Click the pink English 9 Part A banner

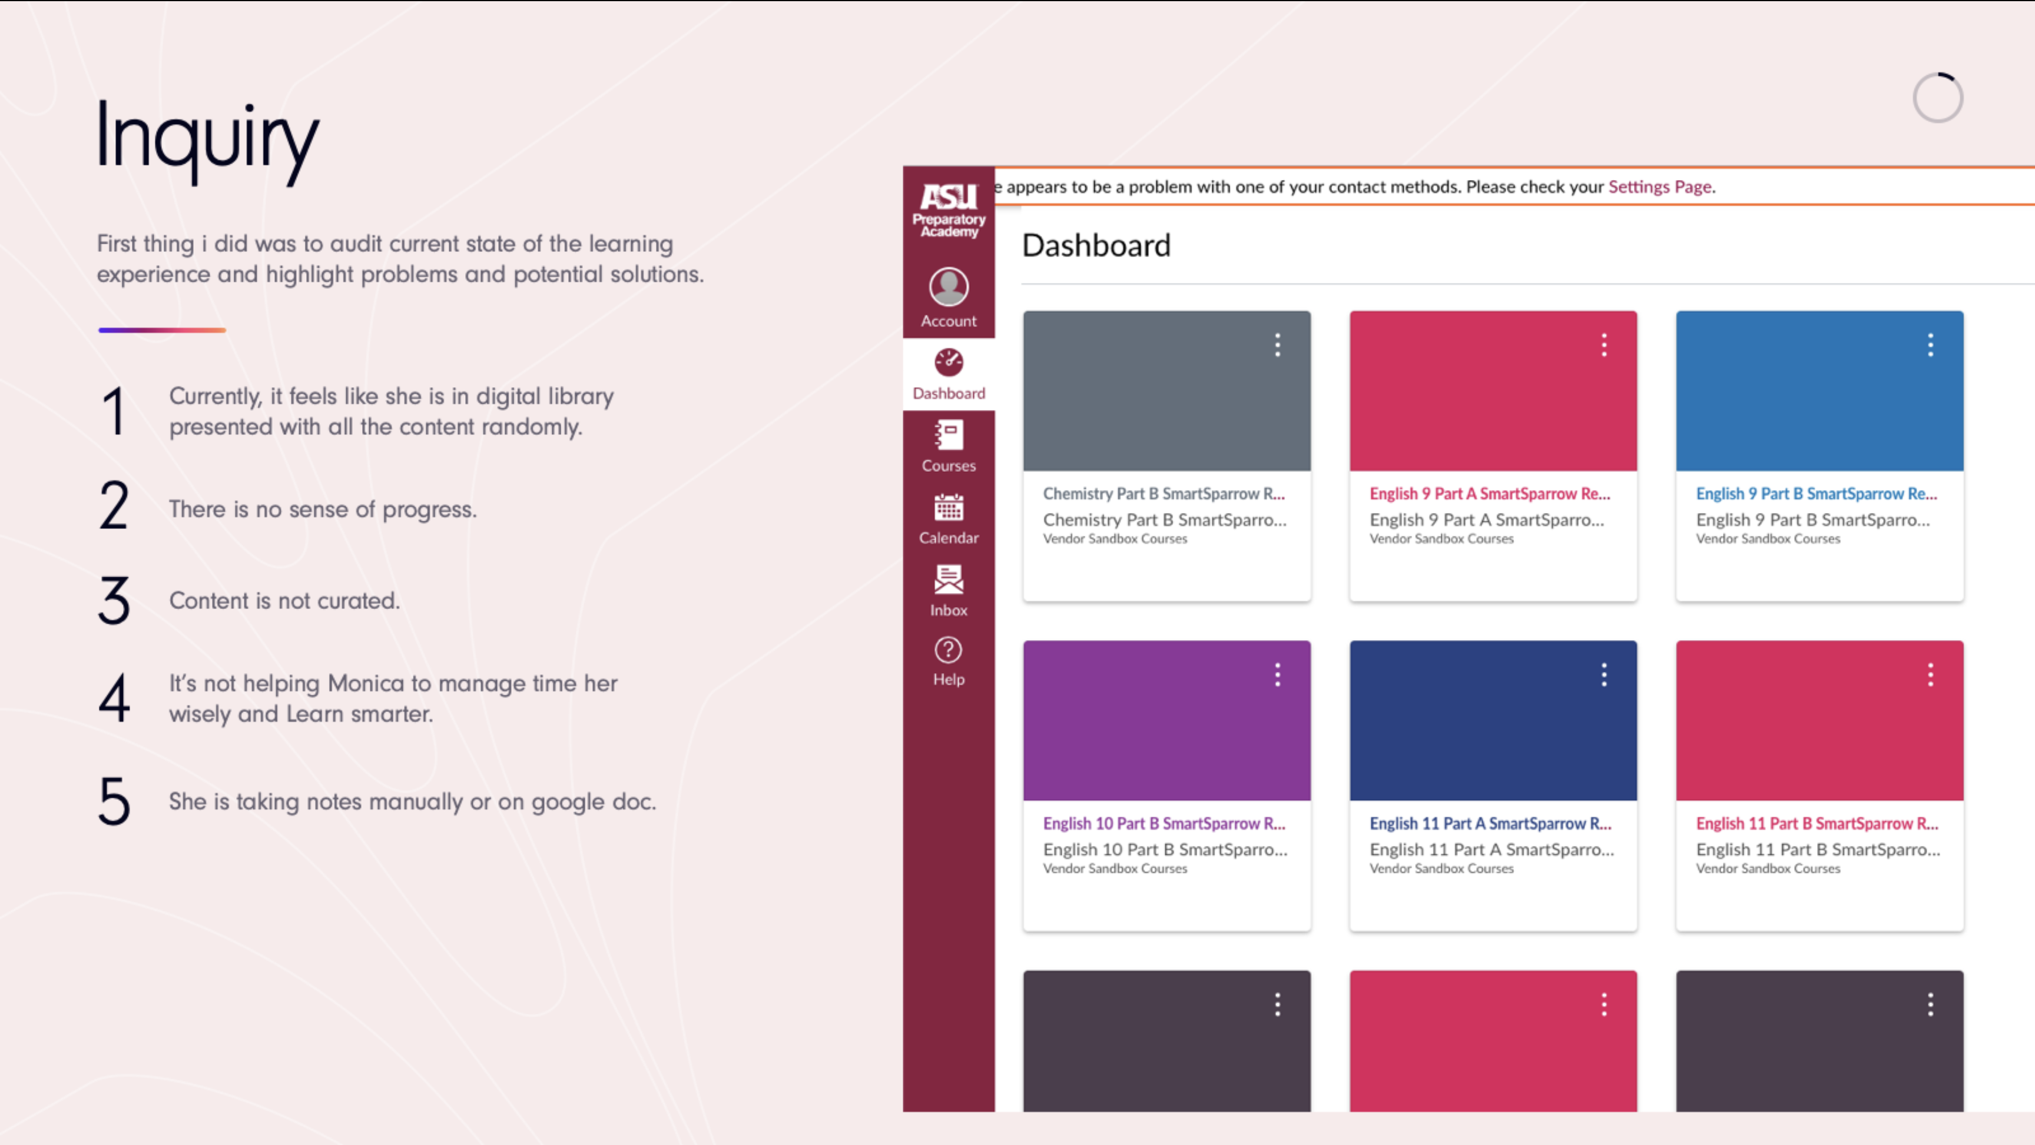tap(1493, 391)
